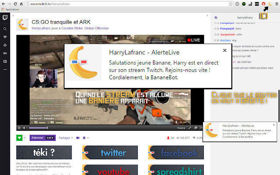Open the search icon in Twitch sidebar
Viewport: 280px width, 175px height.
(5, 28)
